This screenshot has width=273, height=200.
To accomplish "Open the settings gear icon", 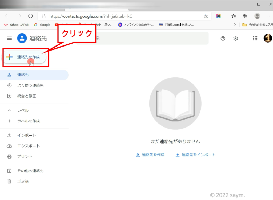I will (235, 38).
